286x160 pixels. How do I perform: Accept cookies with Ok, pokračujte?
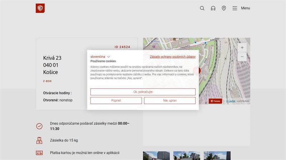click(143, 92)
